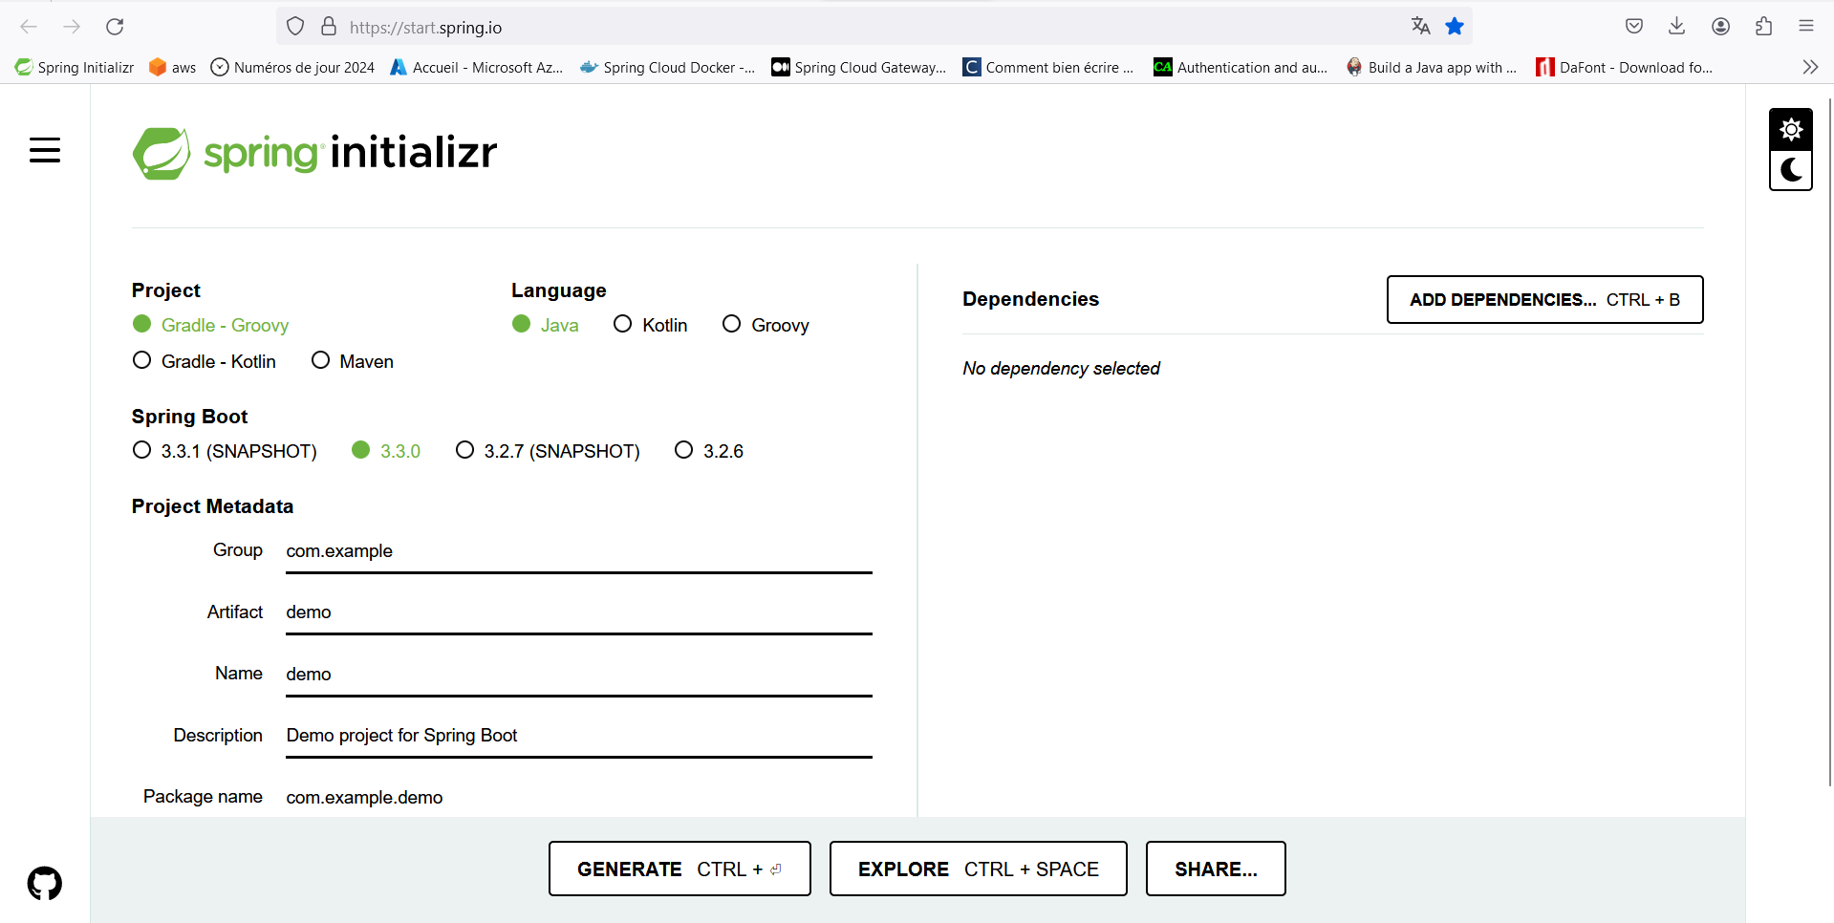Open Authentication and au... bookmark
This screenshot has height=923, width=1834.
[x=1241, y=67]
